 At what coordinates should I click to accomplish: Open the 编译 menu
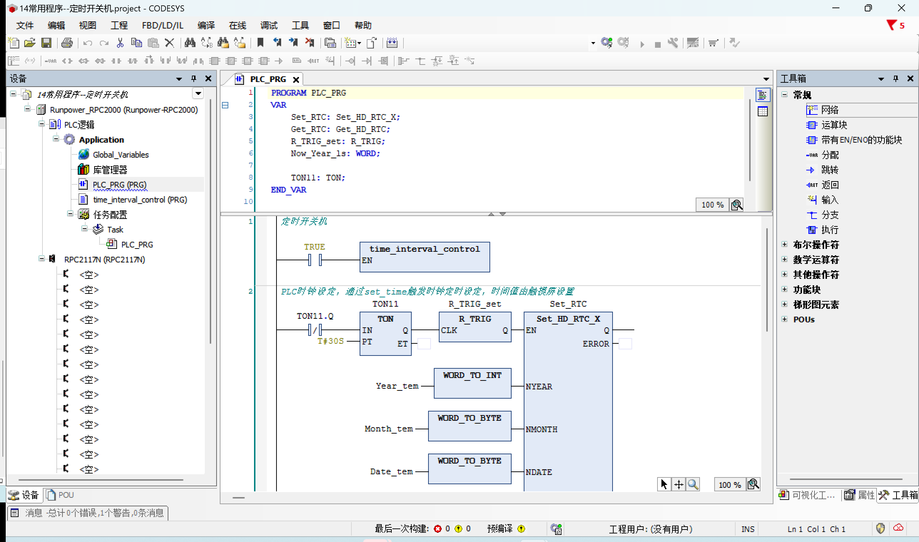(206, 25)
